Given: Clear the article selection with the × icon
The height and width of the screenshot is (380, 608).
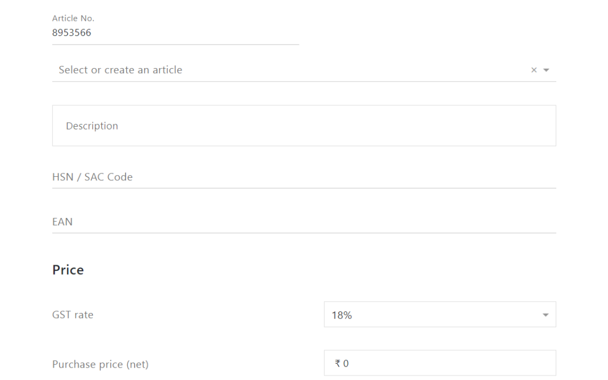Looking at the screenshot, I should [x=534, y=70].
